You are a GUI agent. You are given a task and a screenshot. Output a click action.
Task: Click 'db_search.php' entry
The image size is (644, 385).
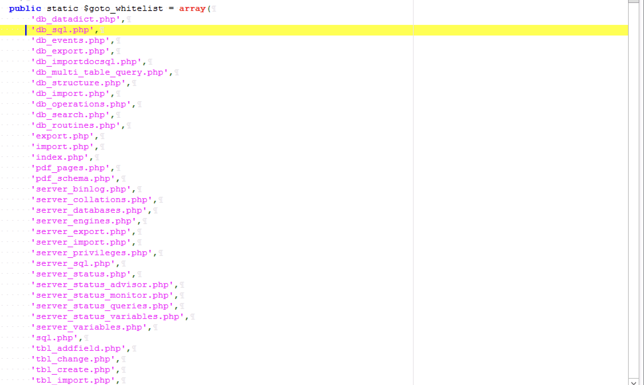tap(70, 115)
